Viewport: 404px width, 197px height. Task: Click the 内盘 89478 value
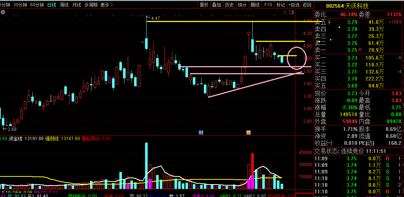click(394, 121)
